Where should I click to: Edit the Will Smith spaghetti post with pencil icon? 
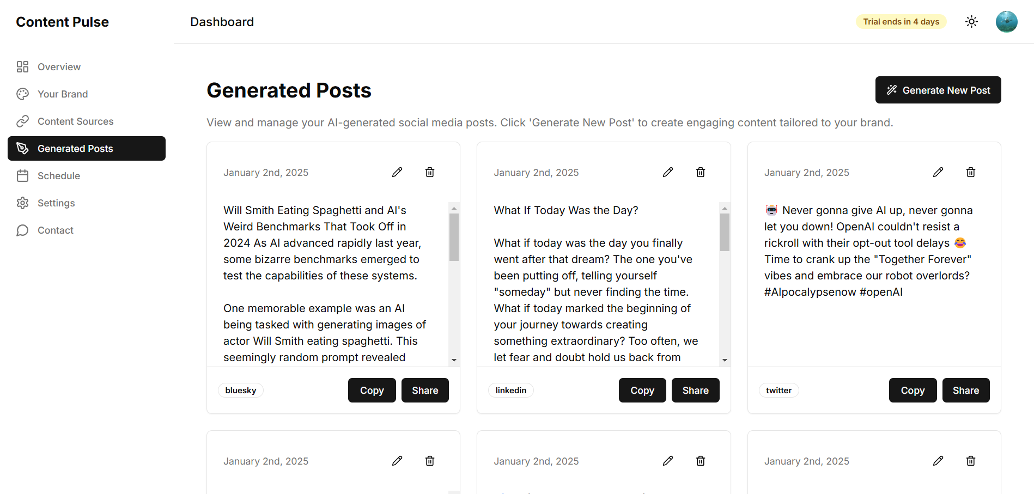397,172
